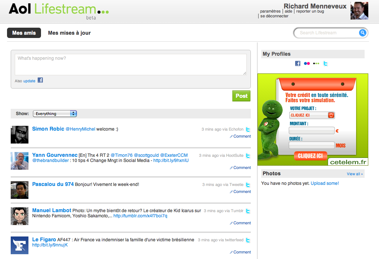Click the Search Lifestream field
Viewport: 379px width, 259px height.
(328, 32)
